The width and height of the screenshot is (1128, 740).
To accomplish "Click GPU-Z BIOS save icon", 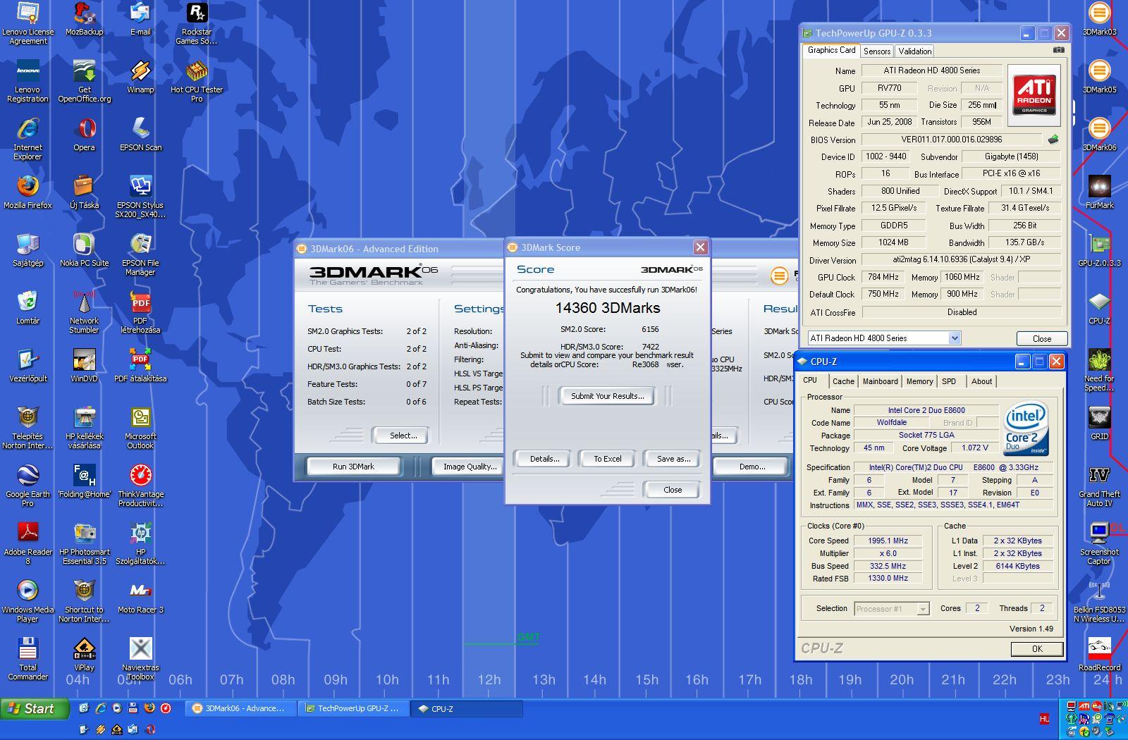I will [1053, 140].
